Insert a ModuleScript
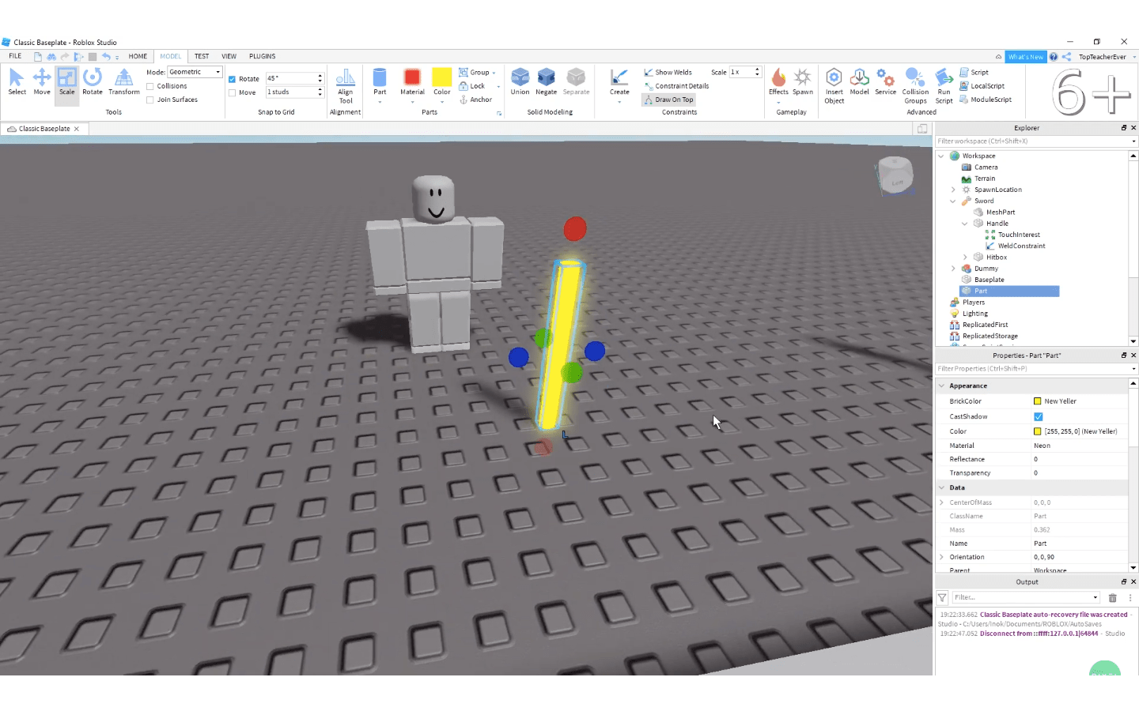Image resolution: width=1139 pixels, height=711 pixels. click(986, 100)
